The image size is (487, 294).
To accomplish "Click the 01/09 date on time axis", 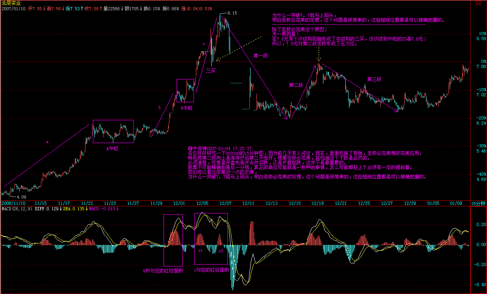I will point(456,203).
